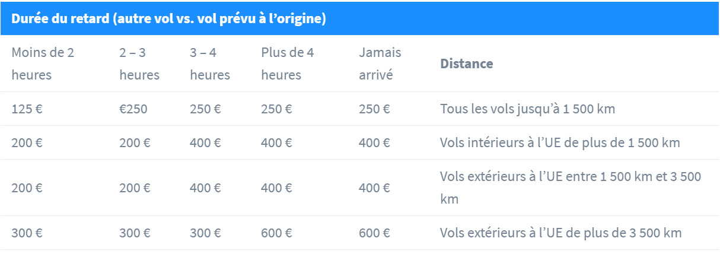Click the "Moins de 2 heures" column header
Image resolution: width=720 pixels, height=254 pixels.
[x=43, y=63]
